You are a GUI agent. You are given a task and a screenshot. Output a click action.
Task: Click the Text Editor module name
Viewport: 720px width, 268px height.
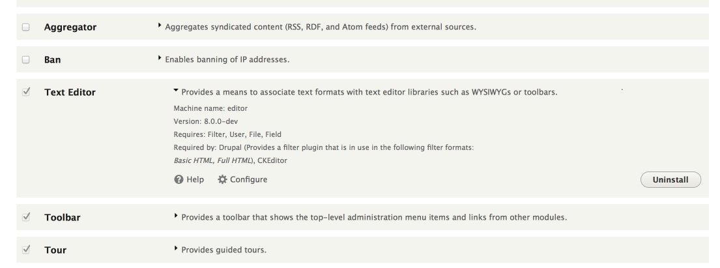70,93
